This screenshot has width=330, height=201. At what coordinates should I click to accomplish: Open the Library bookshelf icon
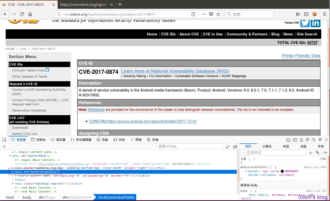point(298,14)
